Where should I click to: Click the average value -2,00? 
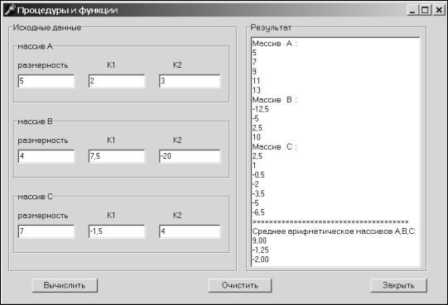coord(261,260)
